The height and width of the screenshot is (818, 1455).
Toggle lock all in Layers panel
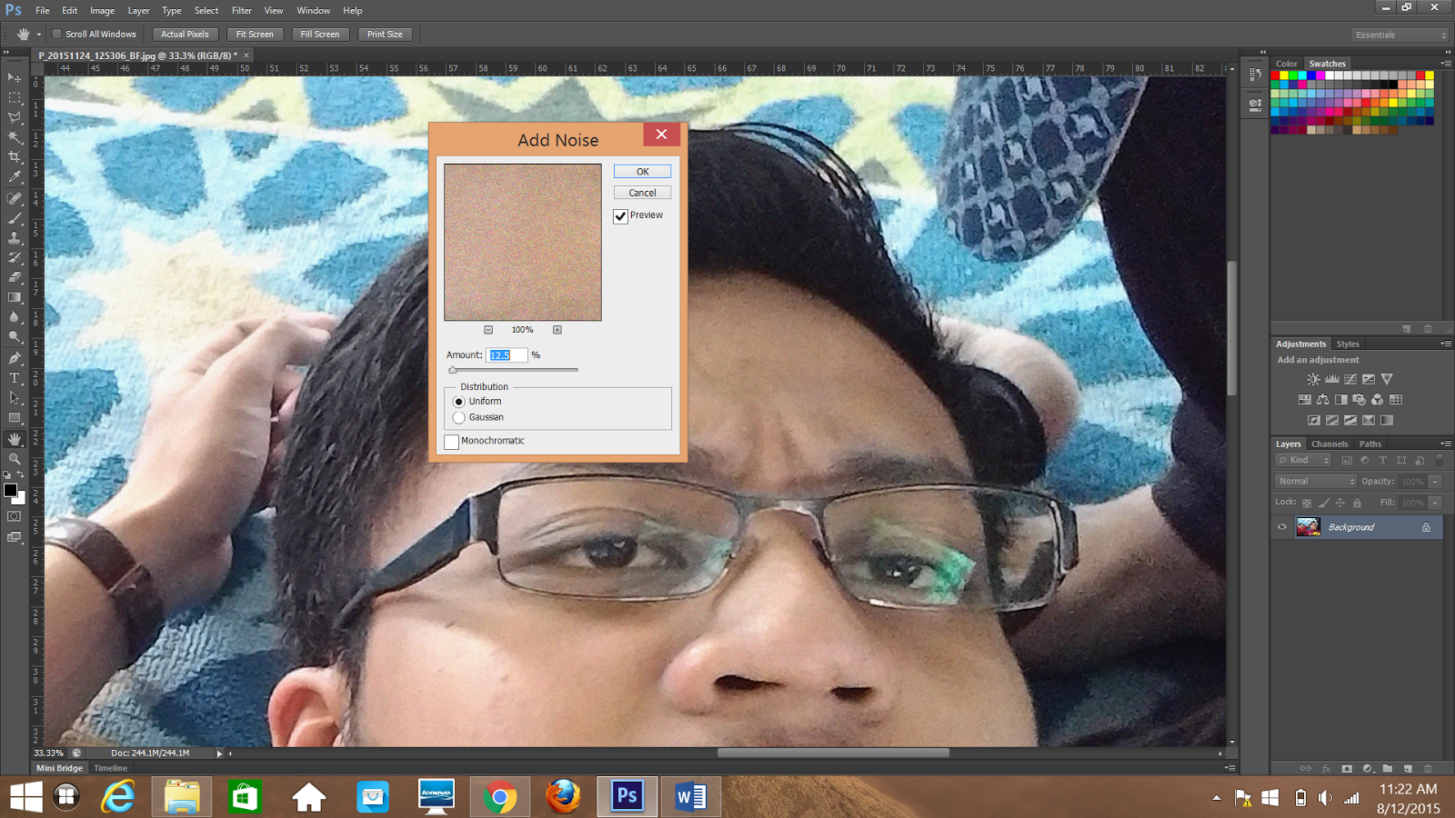click(1357, 503)
